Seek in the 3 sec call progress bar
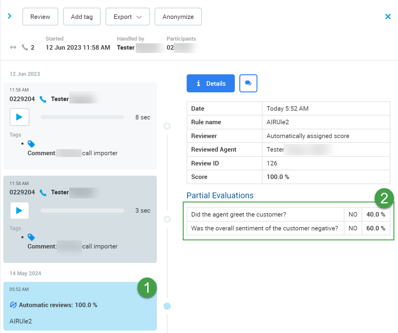398x333 pixels. (82, 211)
